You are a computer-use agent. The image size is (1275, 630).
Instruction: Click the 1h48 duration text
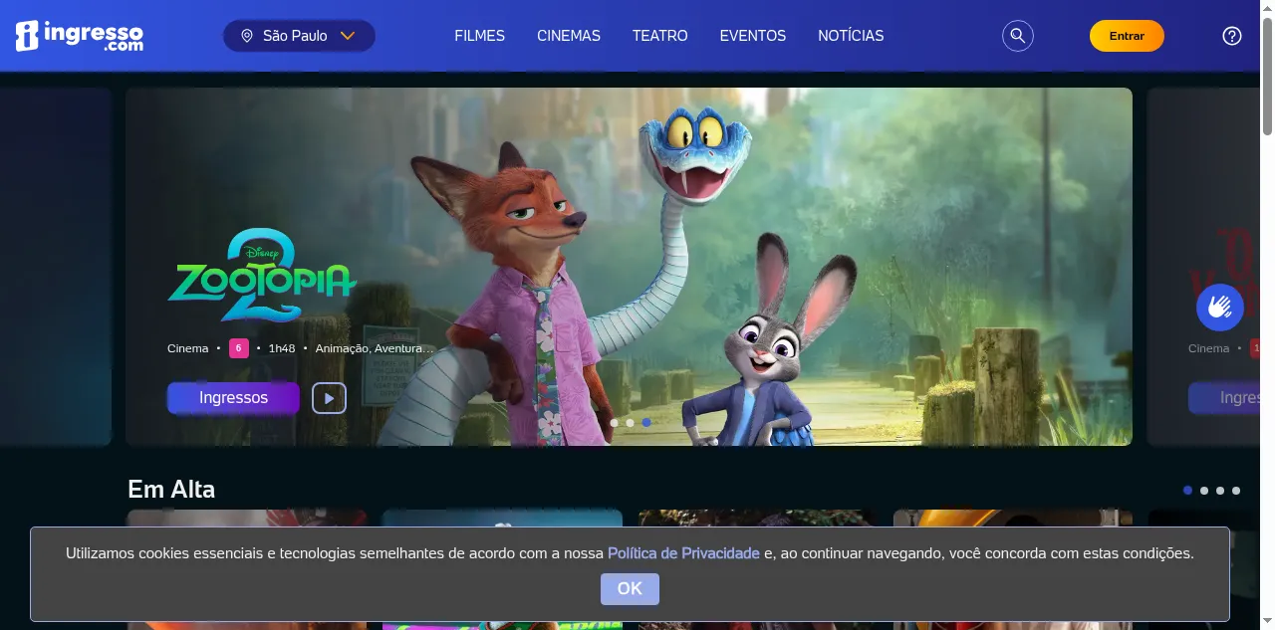coord(282,348)
